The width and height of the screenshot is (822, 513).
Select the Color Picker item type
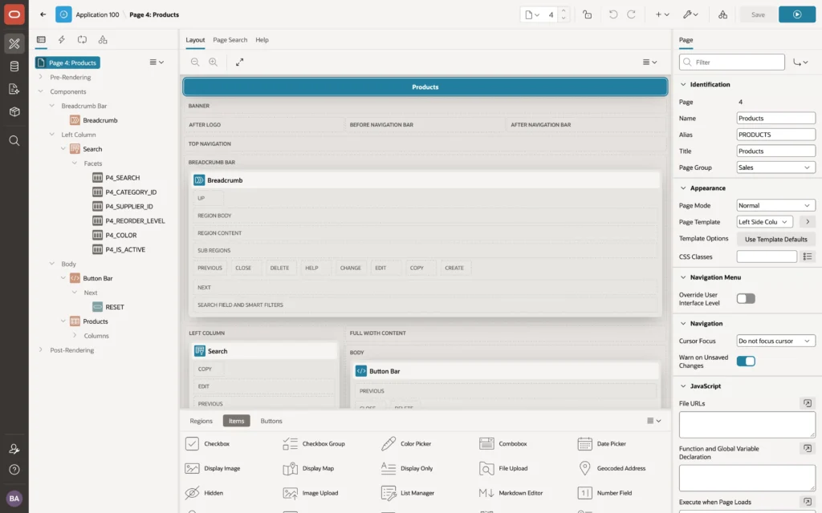point(407,444)
